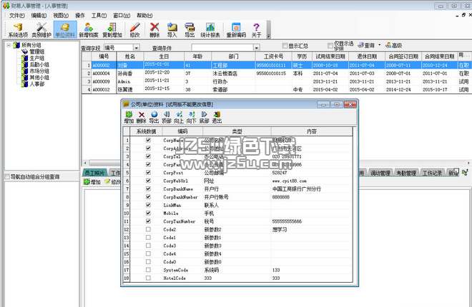The height and width of the screenshot is (307, 472).
Task: Check the 系统数据 box for SystemCode row
Action: 148,270
